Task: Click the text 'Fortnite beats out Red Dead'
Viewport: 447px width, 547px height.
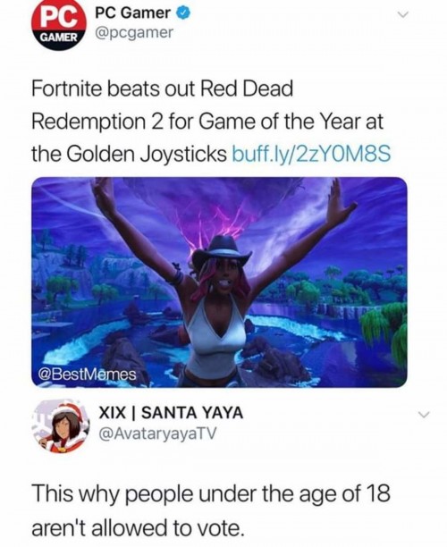Action: tap(162, 89)
